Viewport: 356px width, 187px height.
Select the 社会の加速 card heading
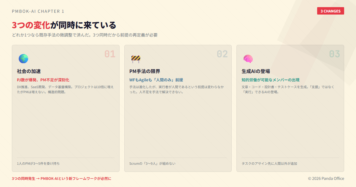coord(29,71)
